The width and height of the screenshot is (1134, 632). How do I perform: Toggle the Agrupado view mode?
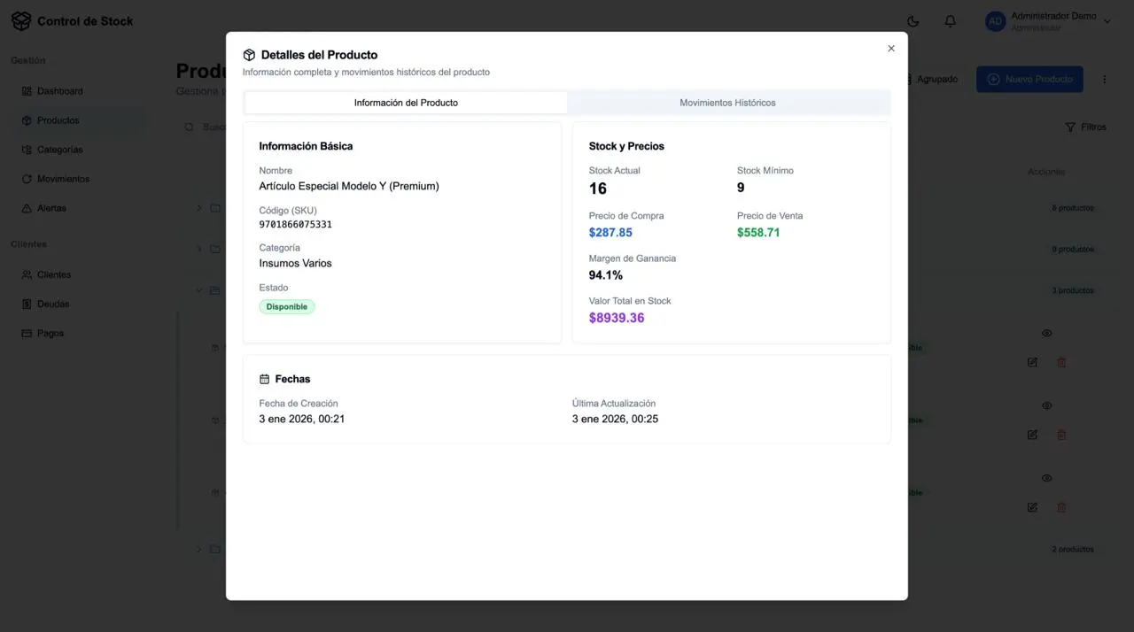click(932, 79)
